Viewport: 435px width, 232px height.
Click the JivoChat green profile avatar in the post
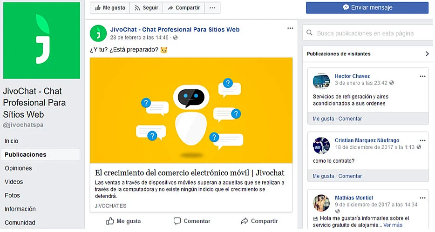[98, 33]
